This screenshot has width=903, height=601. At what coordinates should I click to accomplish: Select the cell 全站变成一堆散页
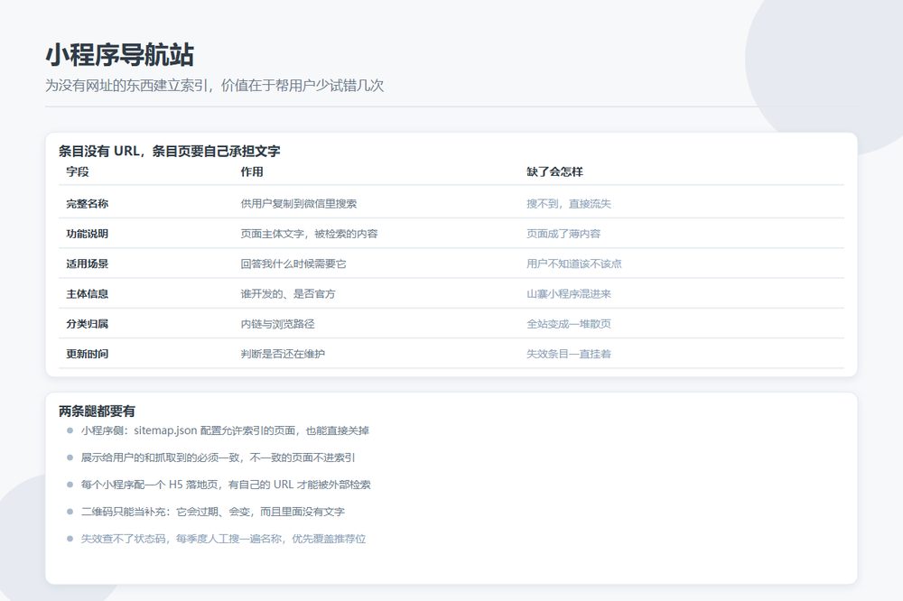568,324
